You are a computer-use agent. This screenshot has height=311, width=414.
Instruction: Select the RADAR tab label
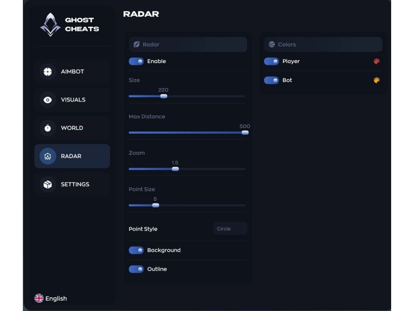point(71,156)
